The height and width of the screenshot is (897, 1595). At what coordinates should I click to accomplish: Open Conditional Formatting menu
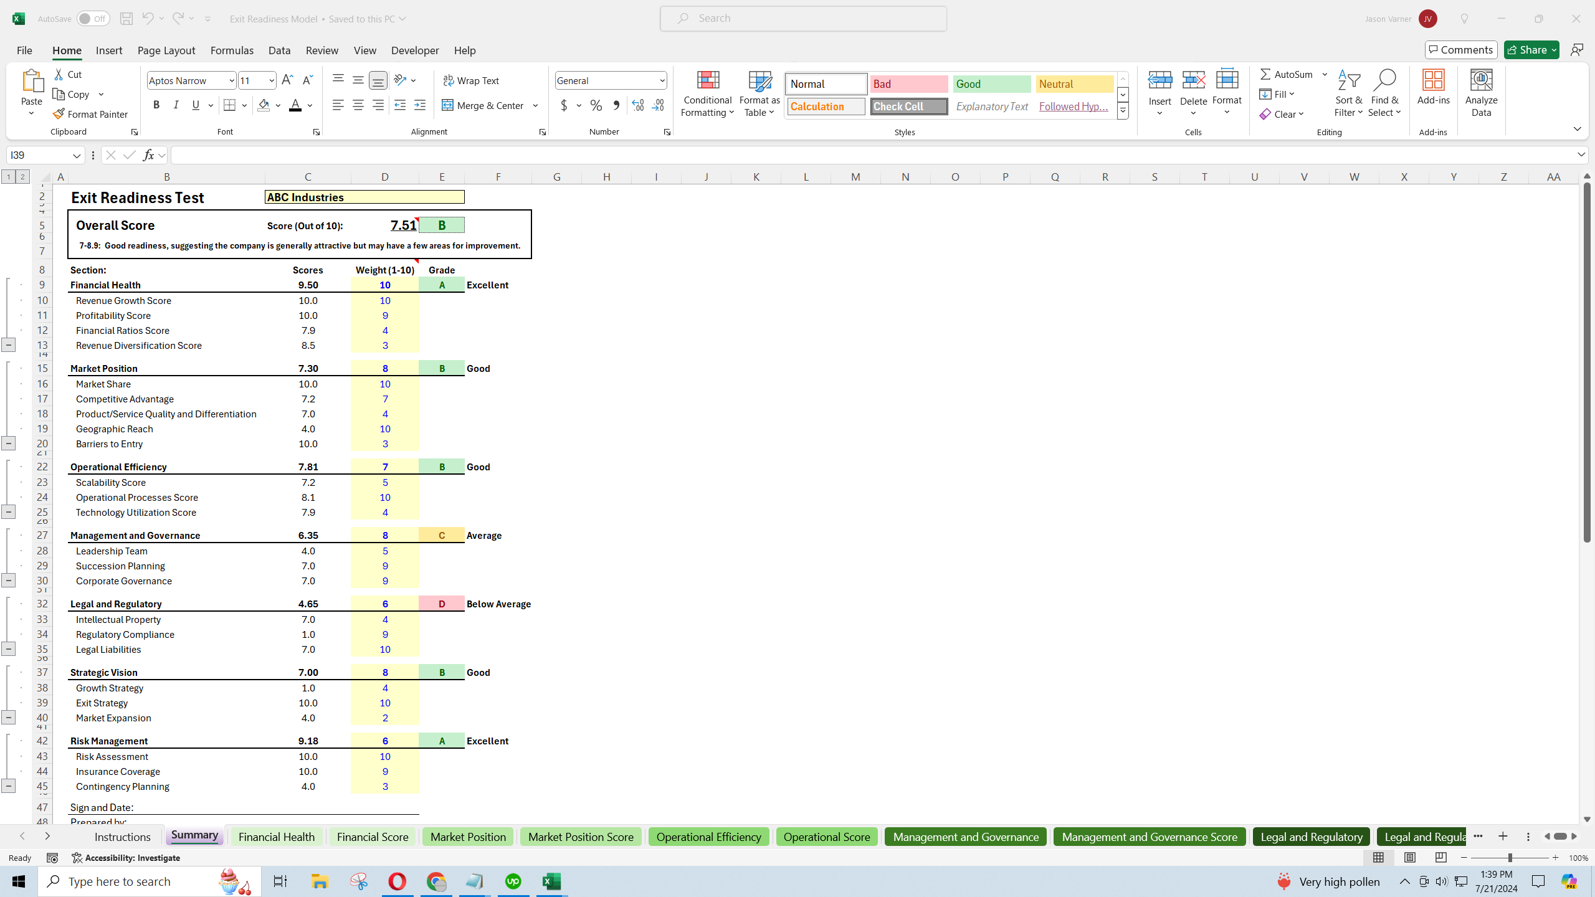pyautogui.click(x=708, y=93)
